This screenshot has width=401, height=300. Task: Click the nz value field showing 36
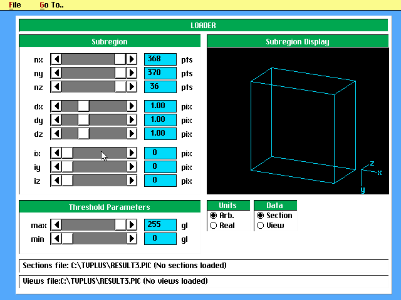[x=160, y=87]
